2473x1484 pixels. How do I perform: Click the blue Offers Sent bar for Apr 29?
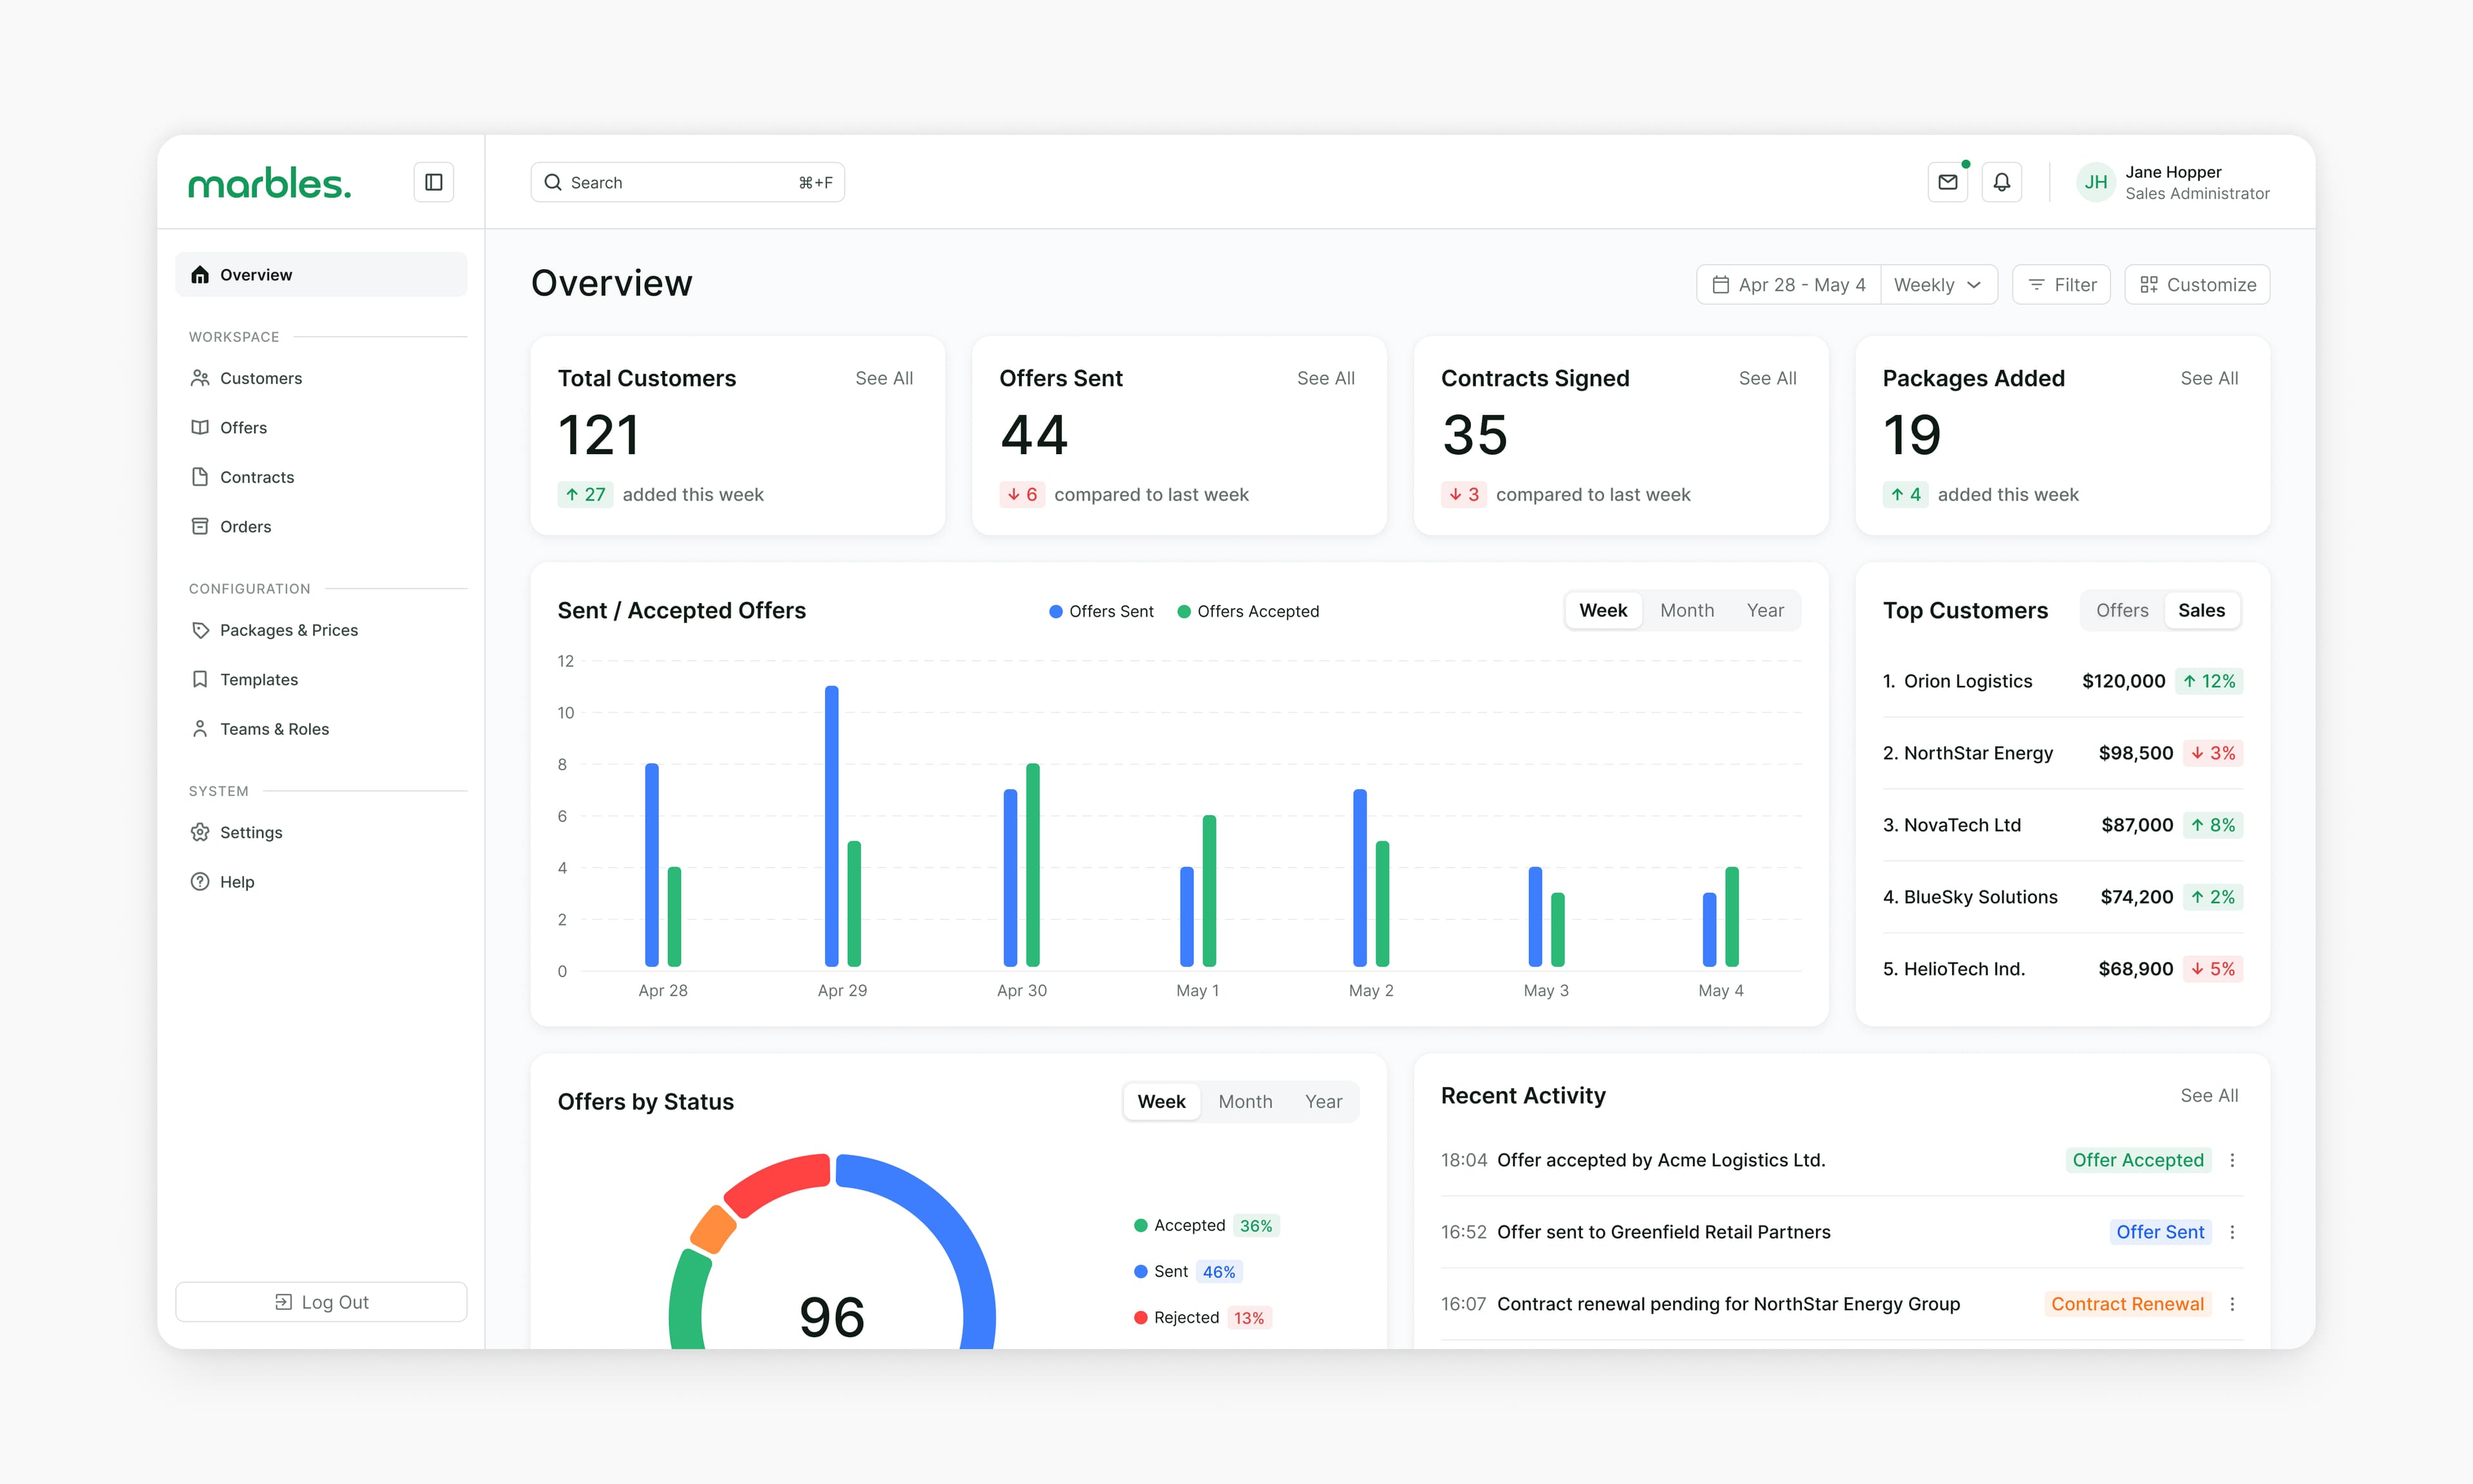click(831, 826)
